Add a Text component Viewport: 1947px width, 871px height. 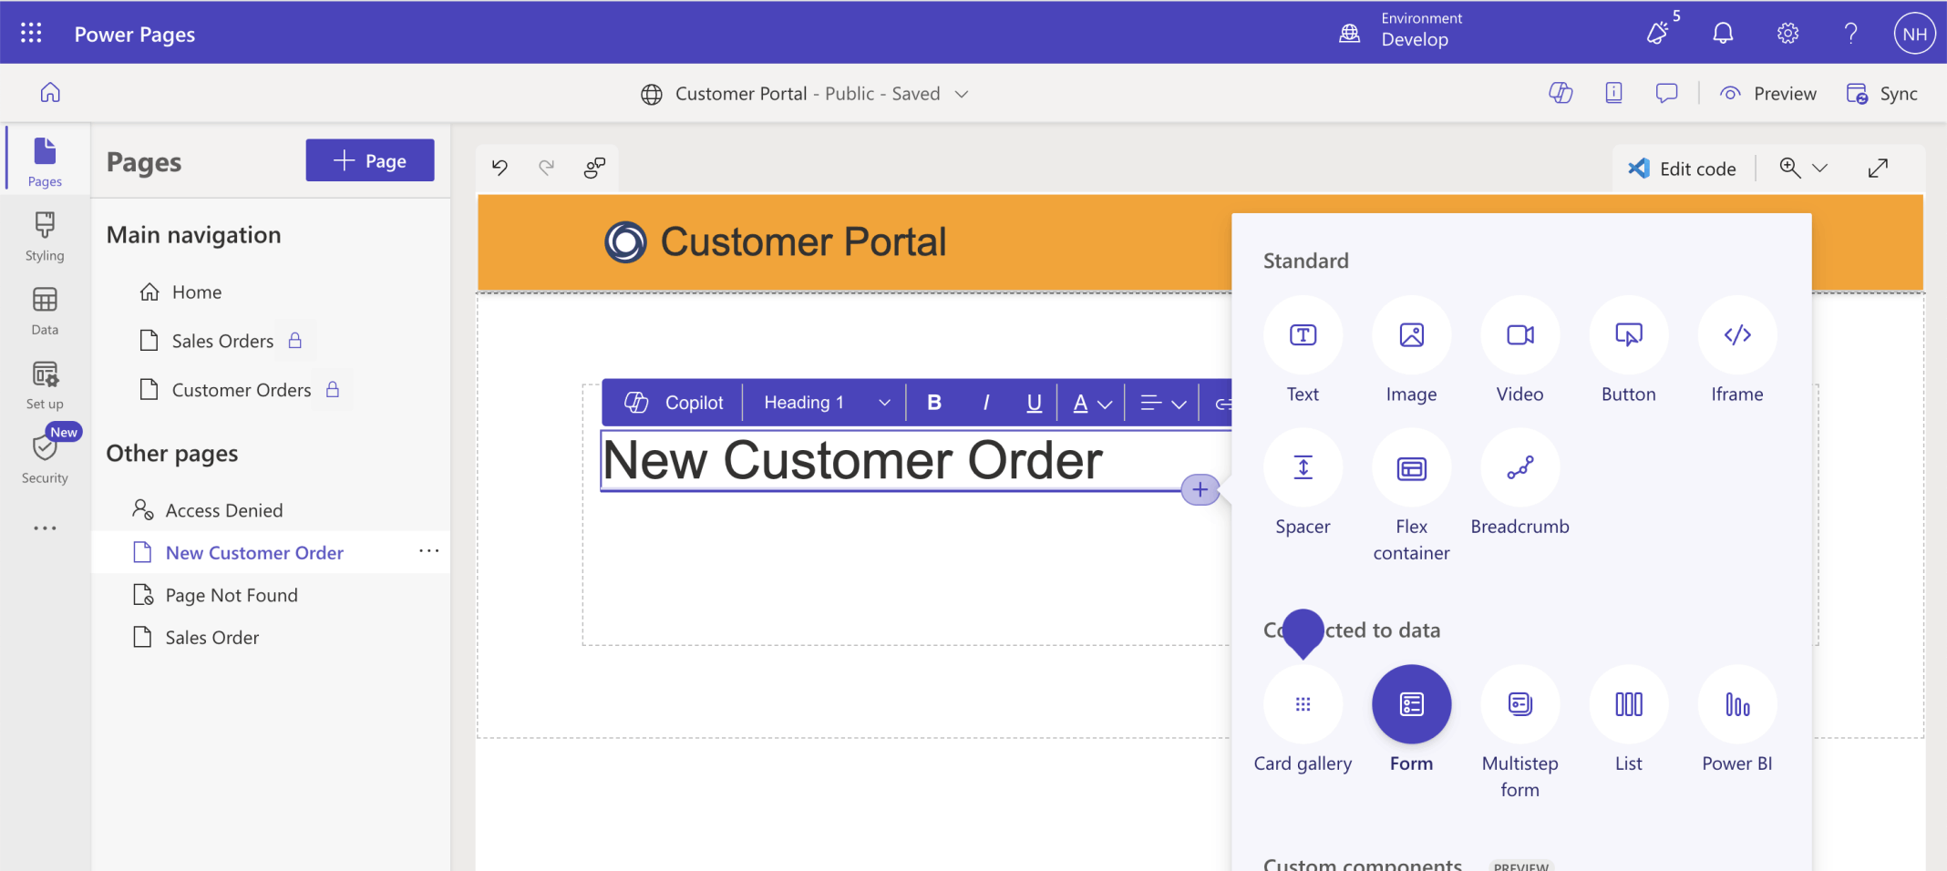[1303, 351]
